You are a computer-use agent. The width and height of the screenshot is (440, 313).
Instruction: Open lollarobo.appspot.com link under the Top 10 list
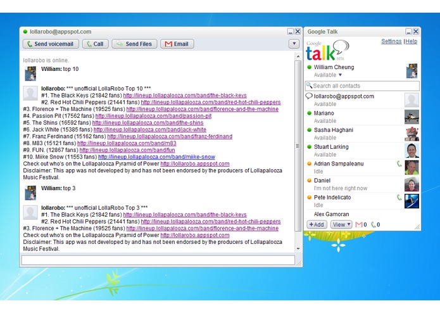195,163
